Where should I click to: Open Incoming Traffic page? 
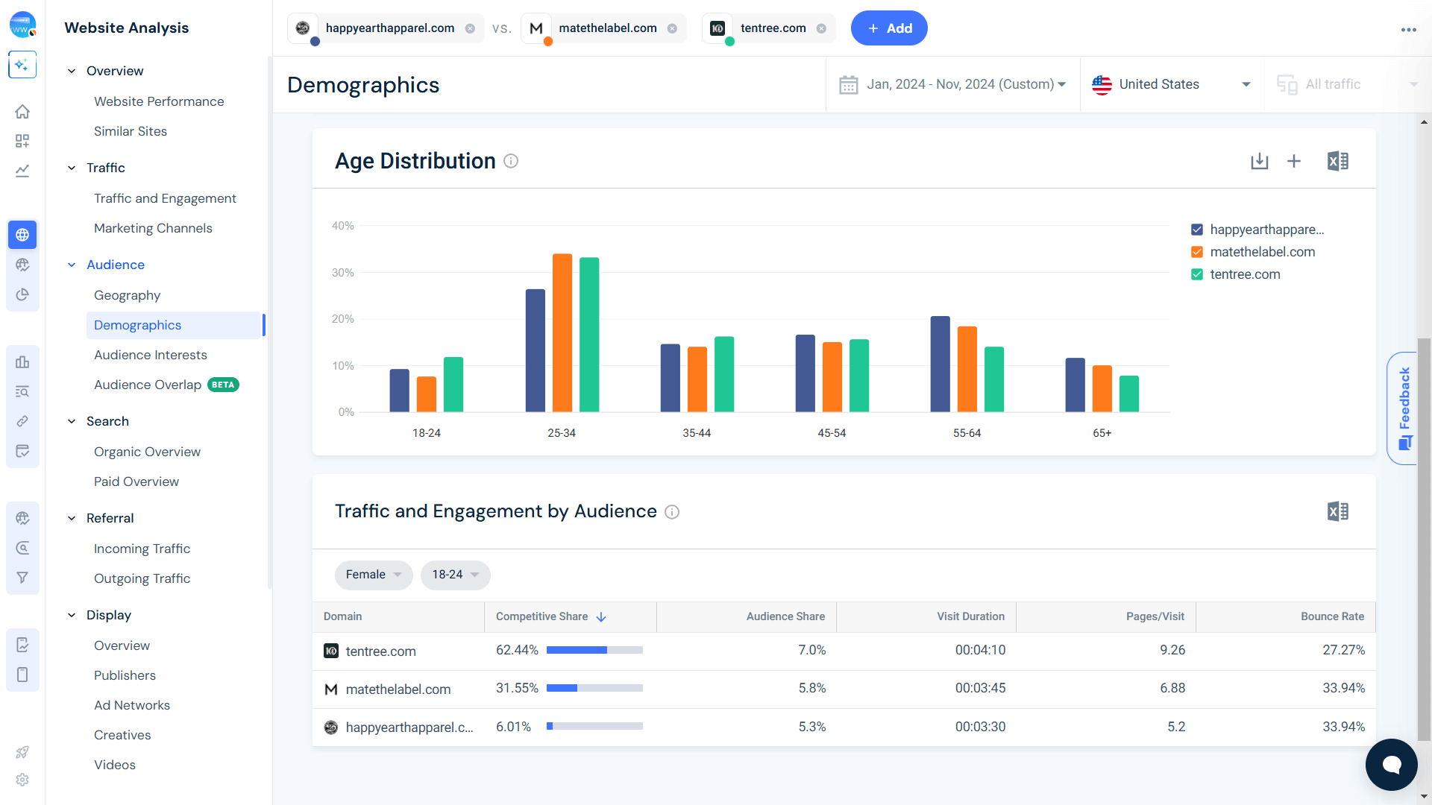click(142, 549)
